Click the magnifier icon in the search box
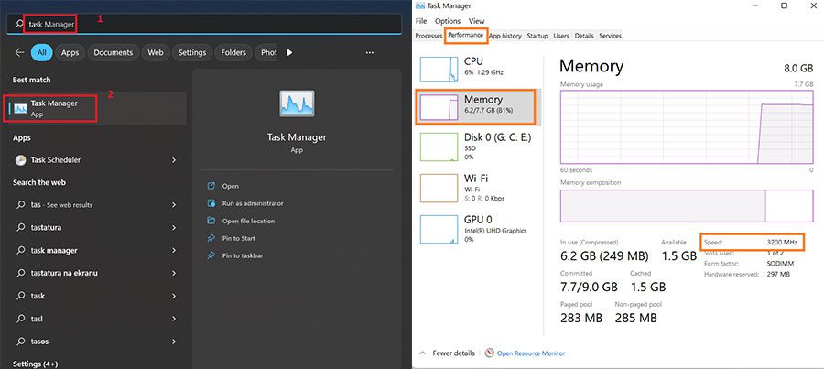Image resolution: width=824 pixels, height=369 pixels. pyautogui.click(x=19, y=24)
